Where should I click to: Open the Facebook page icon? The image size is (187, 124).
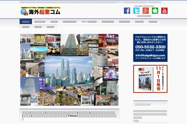127,11
